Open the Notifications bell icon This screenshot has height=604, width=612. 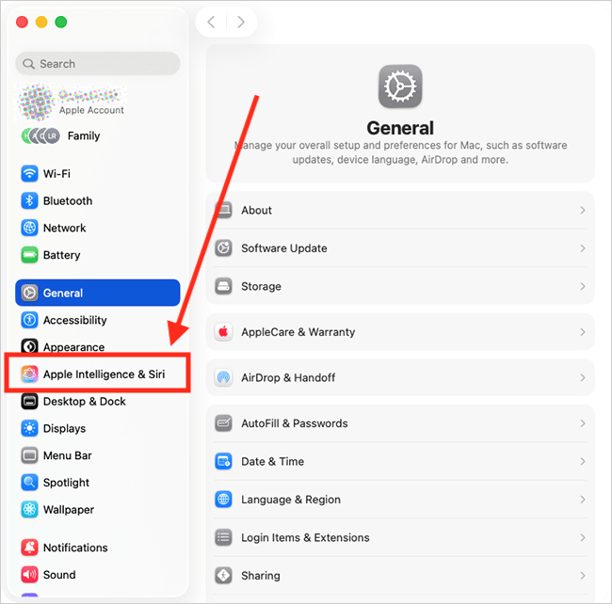(x=29, y=548)
